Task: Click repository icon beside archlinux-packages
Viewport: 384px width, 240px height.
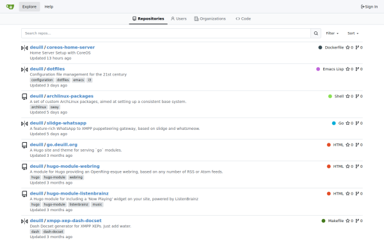Action: pyautogui.click(x=24, y=97)
